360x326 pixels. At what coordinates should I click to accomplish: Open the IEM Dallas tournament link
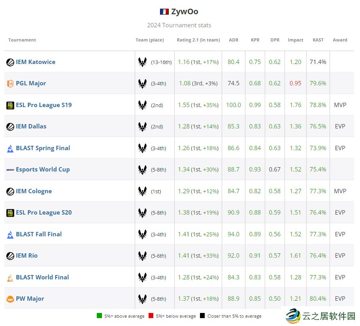pos(31,126)
